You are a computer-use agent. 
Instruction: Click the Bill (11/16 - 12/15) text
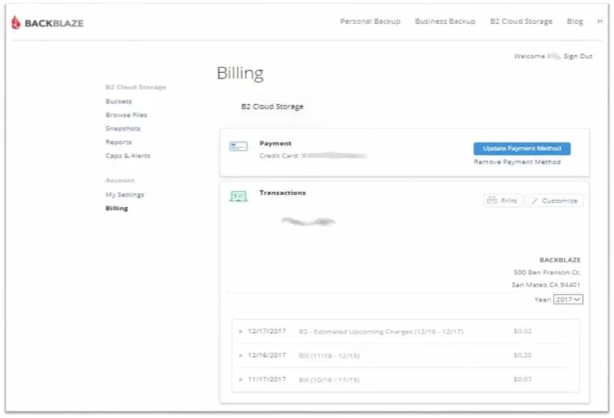coord(329,356)
